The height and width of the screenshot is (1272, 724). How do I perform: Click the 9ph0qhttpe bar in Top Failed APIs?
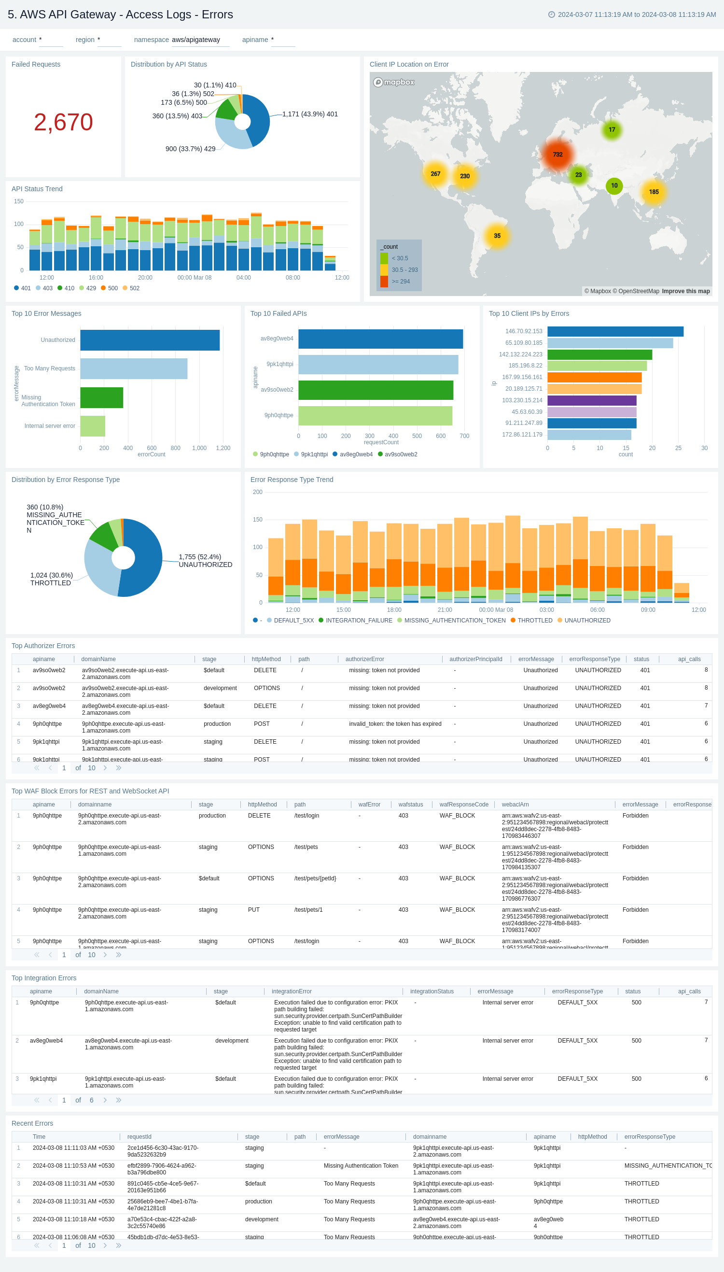click(376, 416)
